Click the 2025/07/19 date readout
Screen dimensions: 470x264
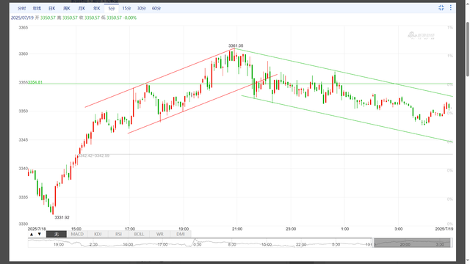(x=22, y=18)
